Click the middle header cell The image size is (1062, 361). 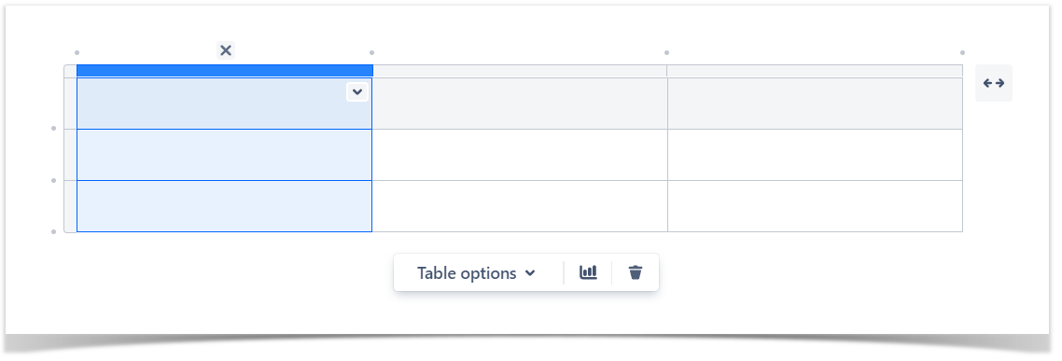pos(520,104)
